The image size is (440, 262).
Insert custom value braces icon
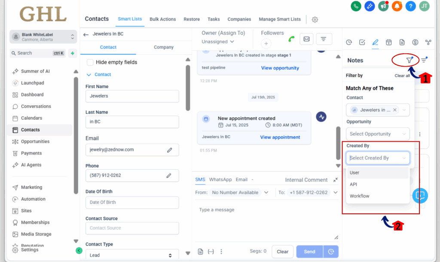[211, 252]
